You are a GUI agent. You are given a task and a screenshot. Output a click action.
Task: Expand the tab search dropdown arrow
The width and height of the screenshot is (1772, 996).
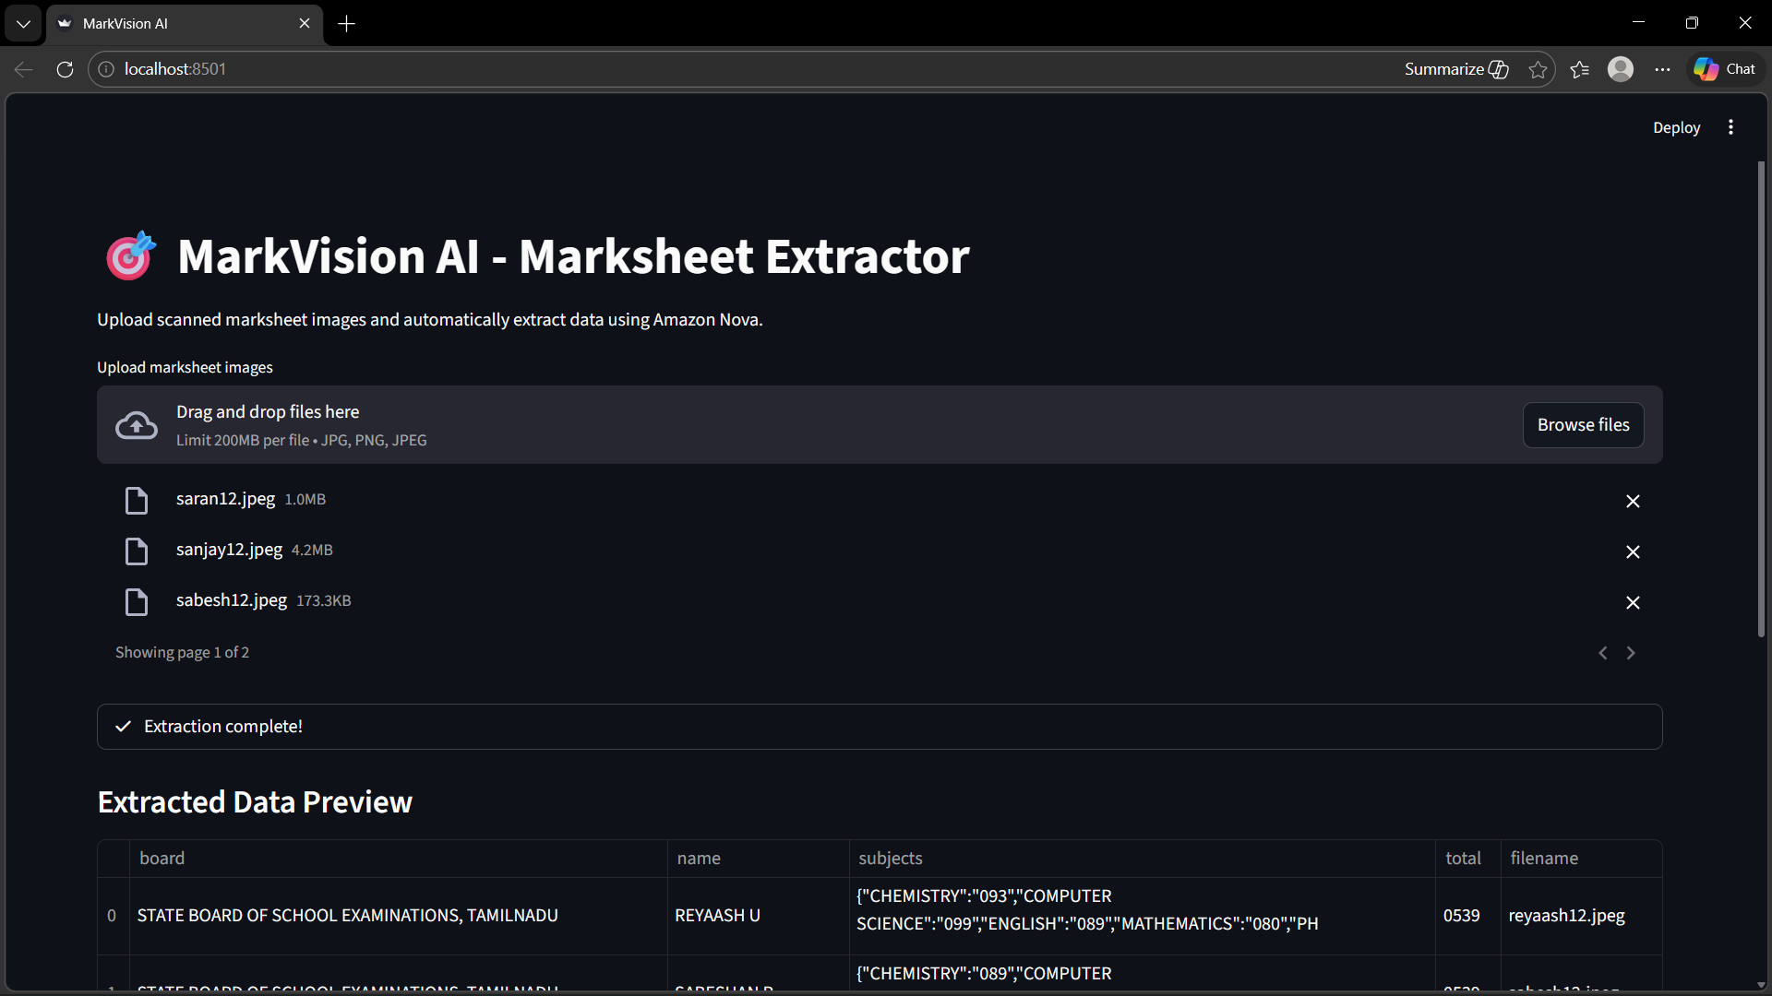(23, 24)
